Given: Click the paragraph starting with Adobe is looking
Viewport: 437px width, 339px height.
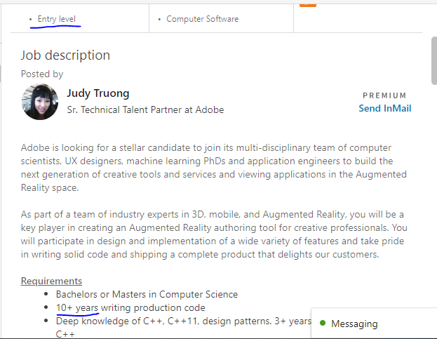Looking at the screenshot, I should (x=214, y=168).
